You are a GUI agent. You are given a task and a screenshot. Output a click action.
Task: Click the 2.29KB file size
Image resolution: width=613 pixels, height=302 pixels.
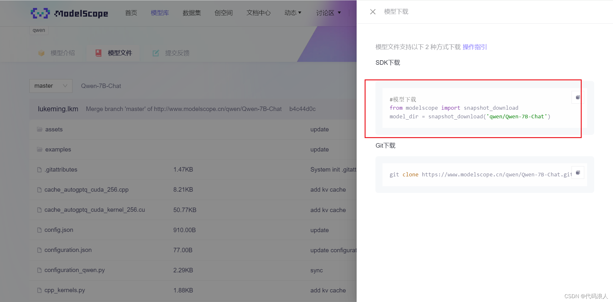(183, 270)
